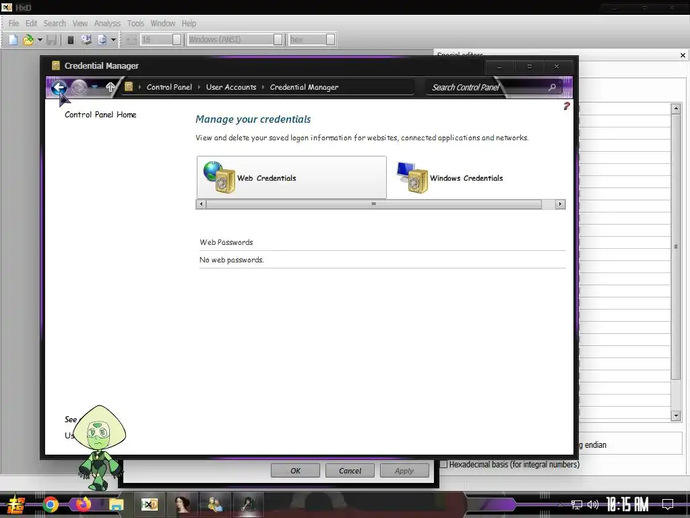Click down arrow of HxD panel scrollbar

click(676, 415)
